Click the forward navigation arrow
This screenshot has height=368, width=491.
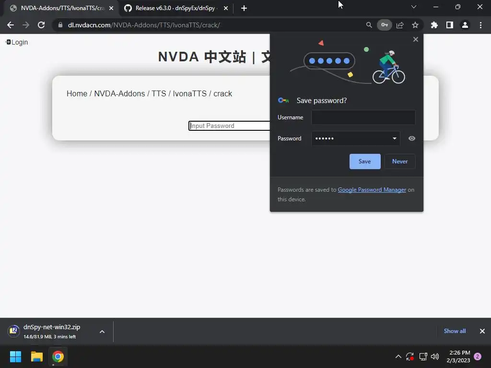pyautogui.click(x=26, y=25)
